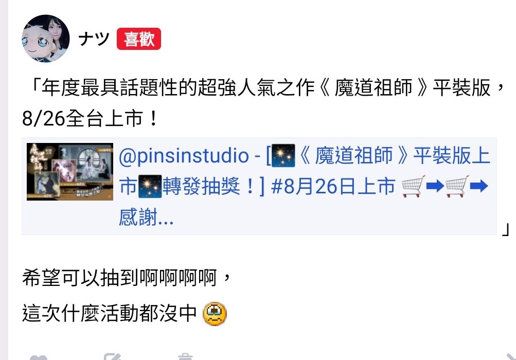The height and width of the screenshot is (360, 516).
Task: Click the truncated 感謝... link text
Action: tap(146, 217)
